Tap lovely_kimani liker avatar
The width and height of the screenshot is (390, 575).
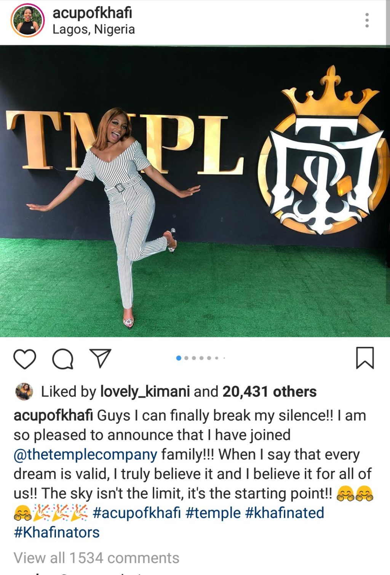tap(24, 391)
